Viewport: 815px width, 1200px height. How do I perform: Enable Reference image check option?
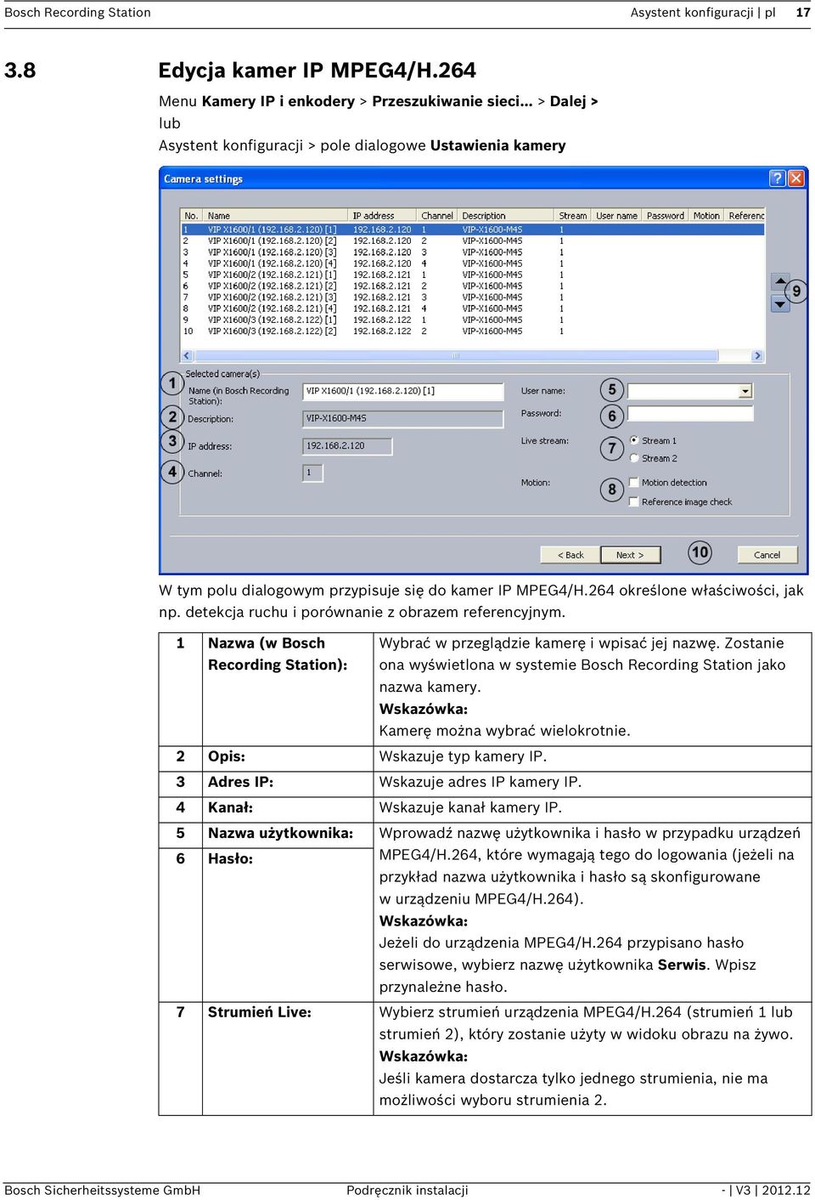point(633,501)
